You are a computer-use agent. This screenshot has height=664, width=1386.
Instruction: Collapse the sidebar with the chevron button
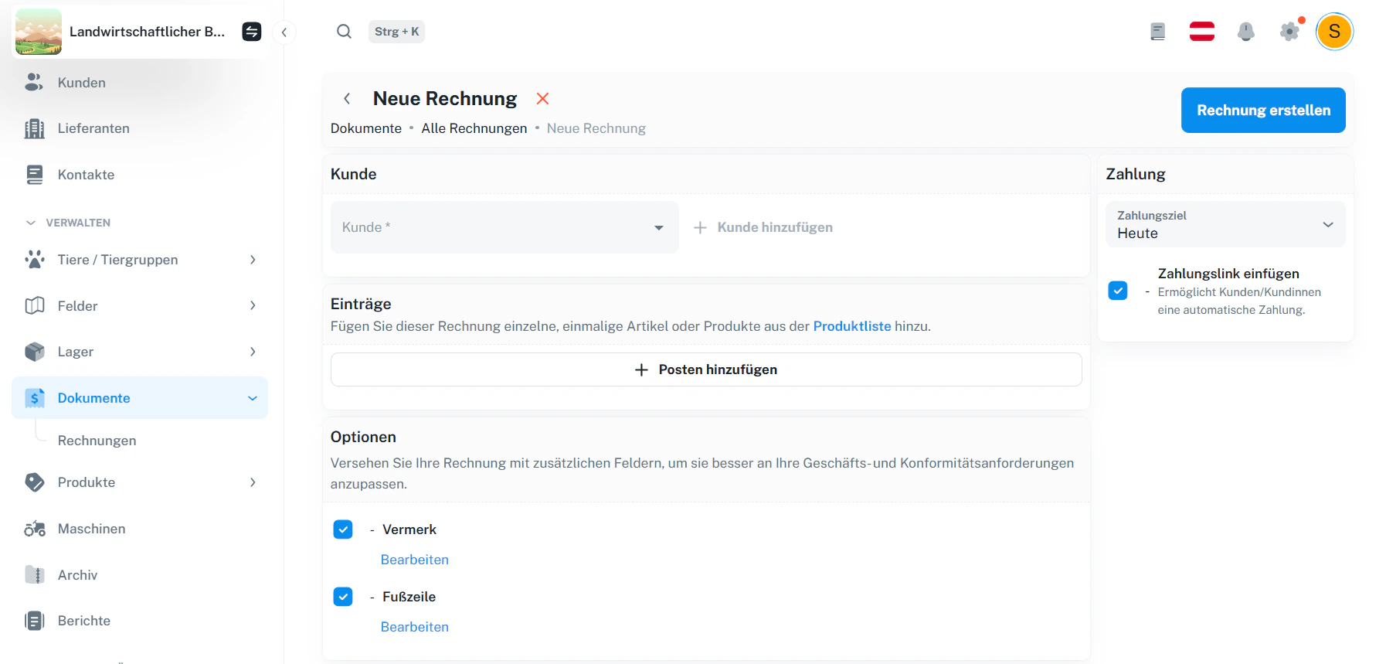(284, 32)
